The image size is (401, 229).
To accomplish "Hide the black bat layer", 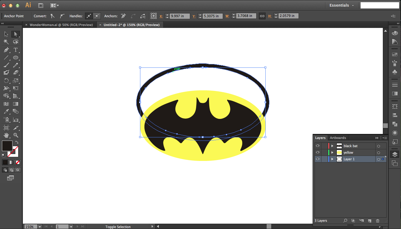I will coord(318,146).
